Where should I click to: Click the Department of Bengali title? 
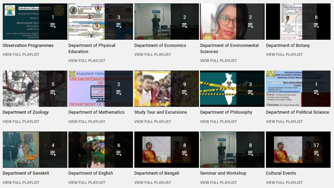tap(157, 173)
